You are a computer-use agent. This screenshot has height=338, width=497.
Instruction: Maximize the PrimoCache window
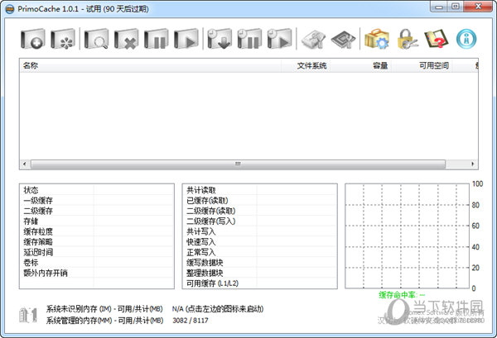tap(456, 7)
